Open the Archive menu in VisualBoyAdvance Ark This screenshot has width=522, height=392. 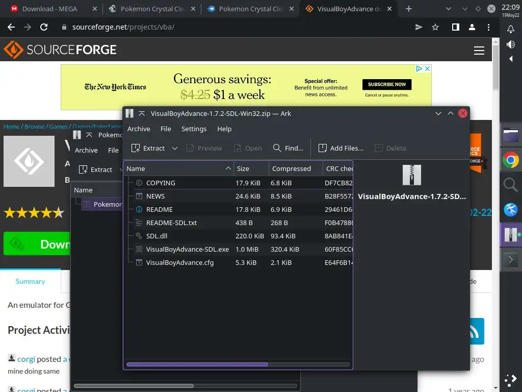[139, 129]
